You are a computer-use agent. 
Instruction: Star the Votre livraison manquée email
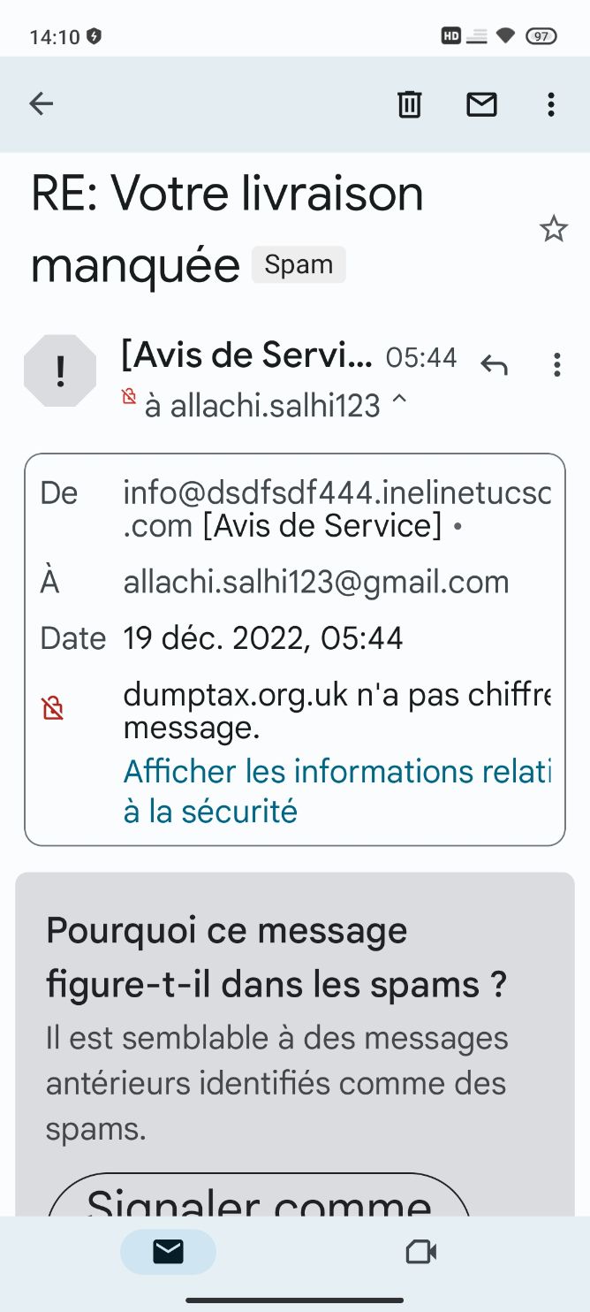coord(553,229)
